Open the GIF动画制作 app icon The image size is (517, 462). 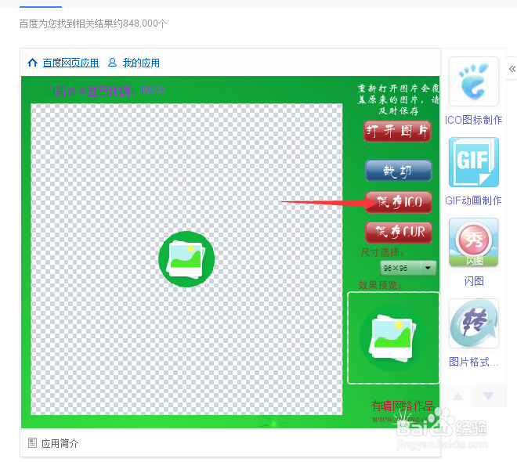(x=474, y=162)
